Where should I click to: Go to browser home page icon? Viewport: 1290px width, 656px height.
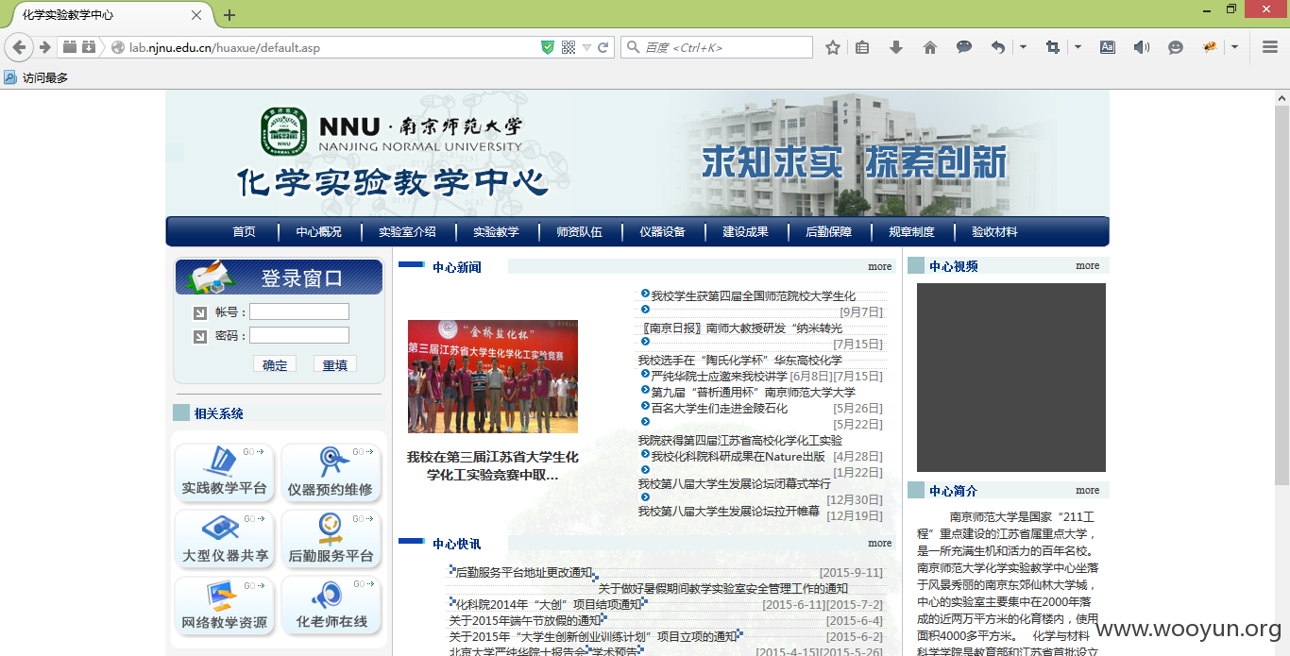[930, 47]
